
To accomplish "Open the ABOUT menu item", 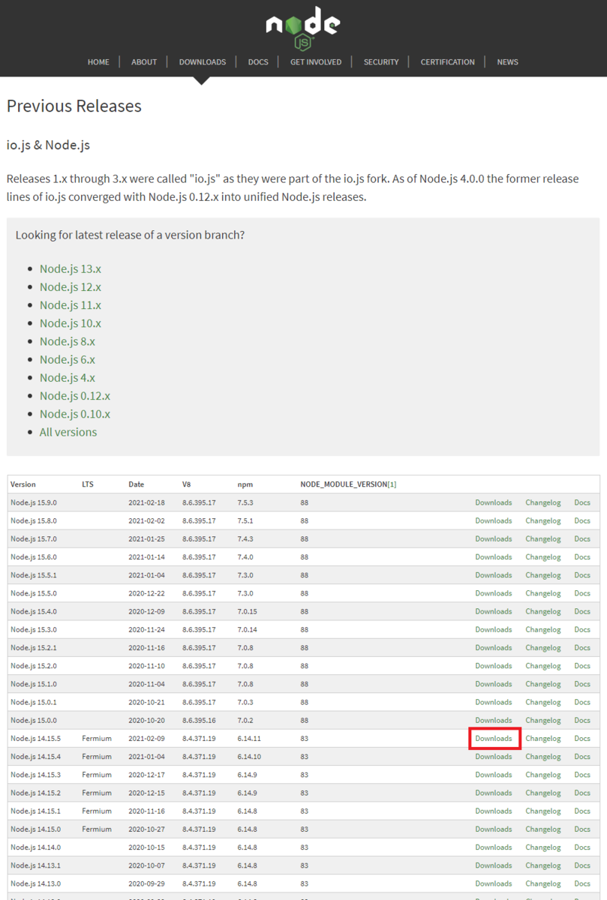I will coord(144,62).
